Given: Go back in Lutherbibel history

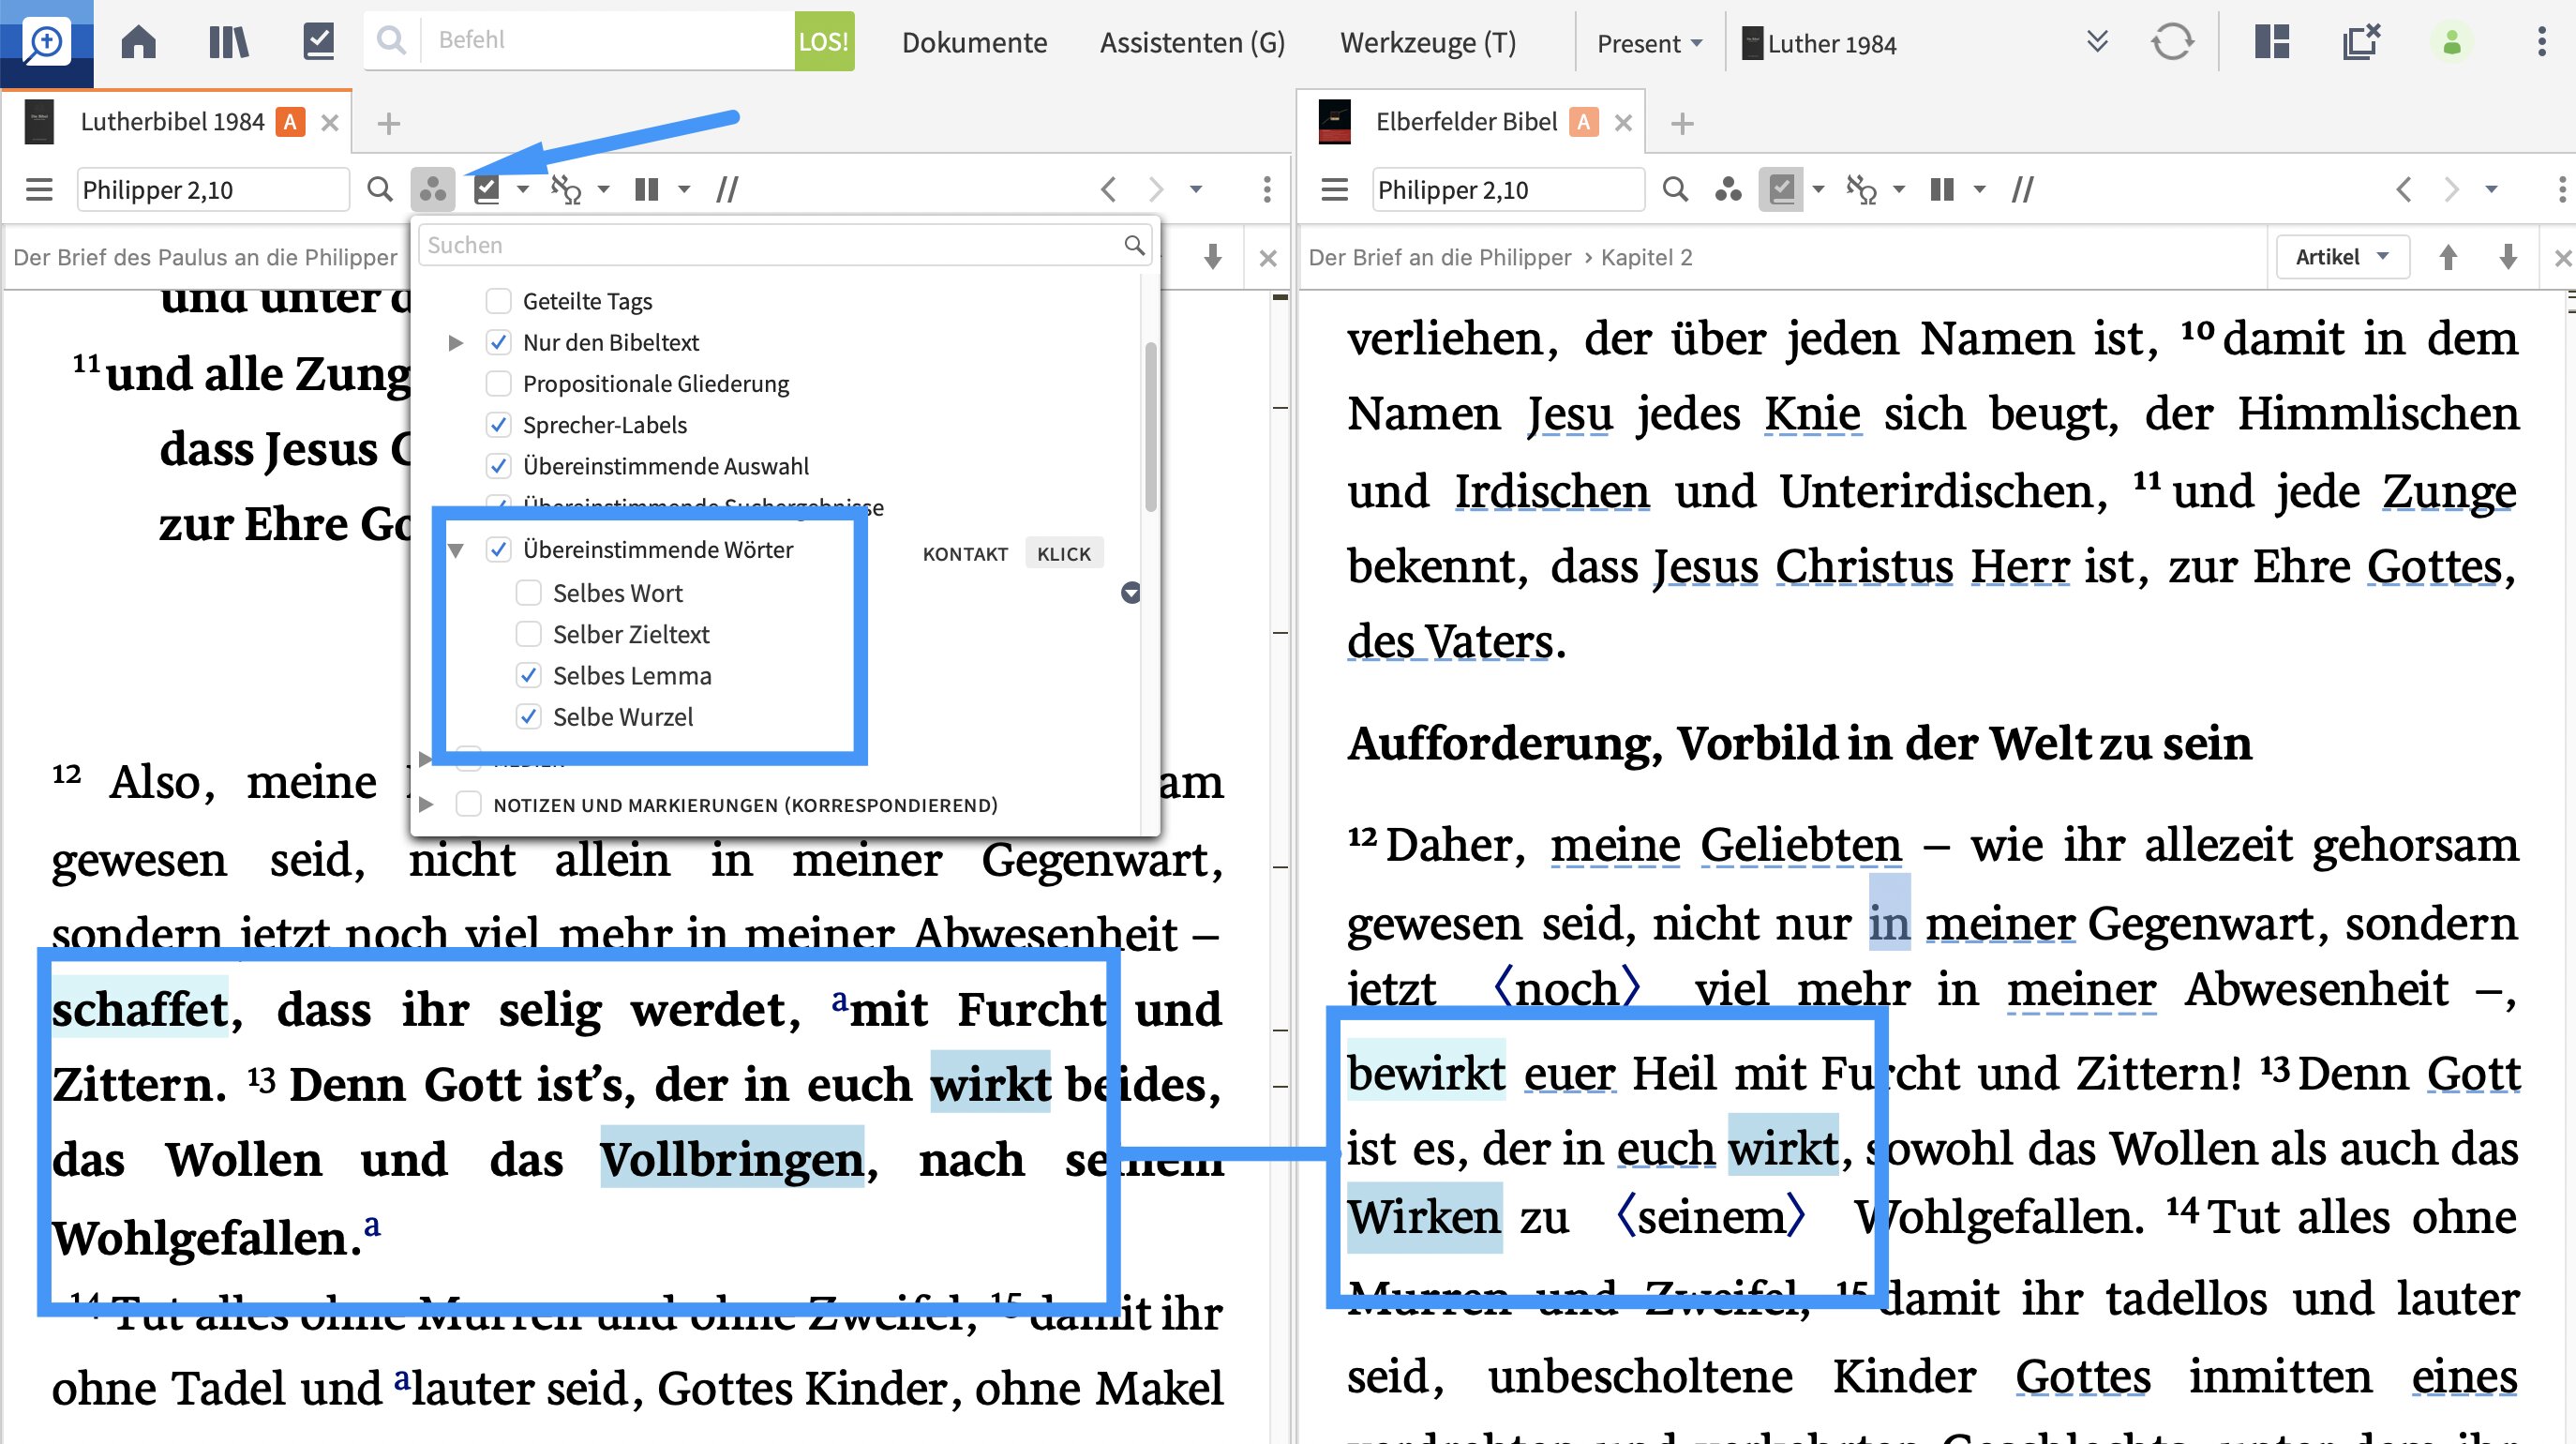Looking at the screenshot, I should point(1108,189).
